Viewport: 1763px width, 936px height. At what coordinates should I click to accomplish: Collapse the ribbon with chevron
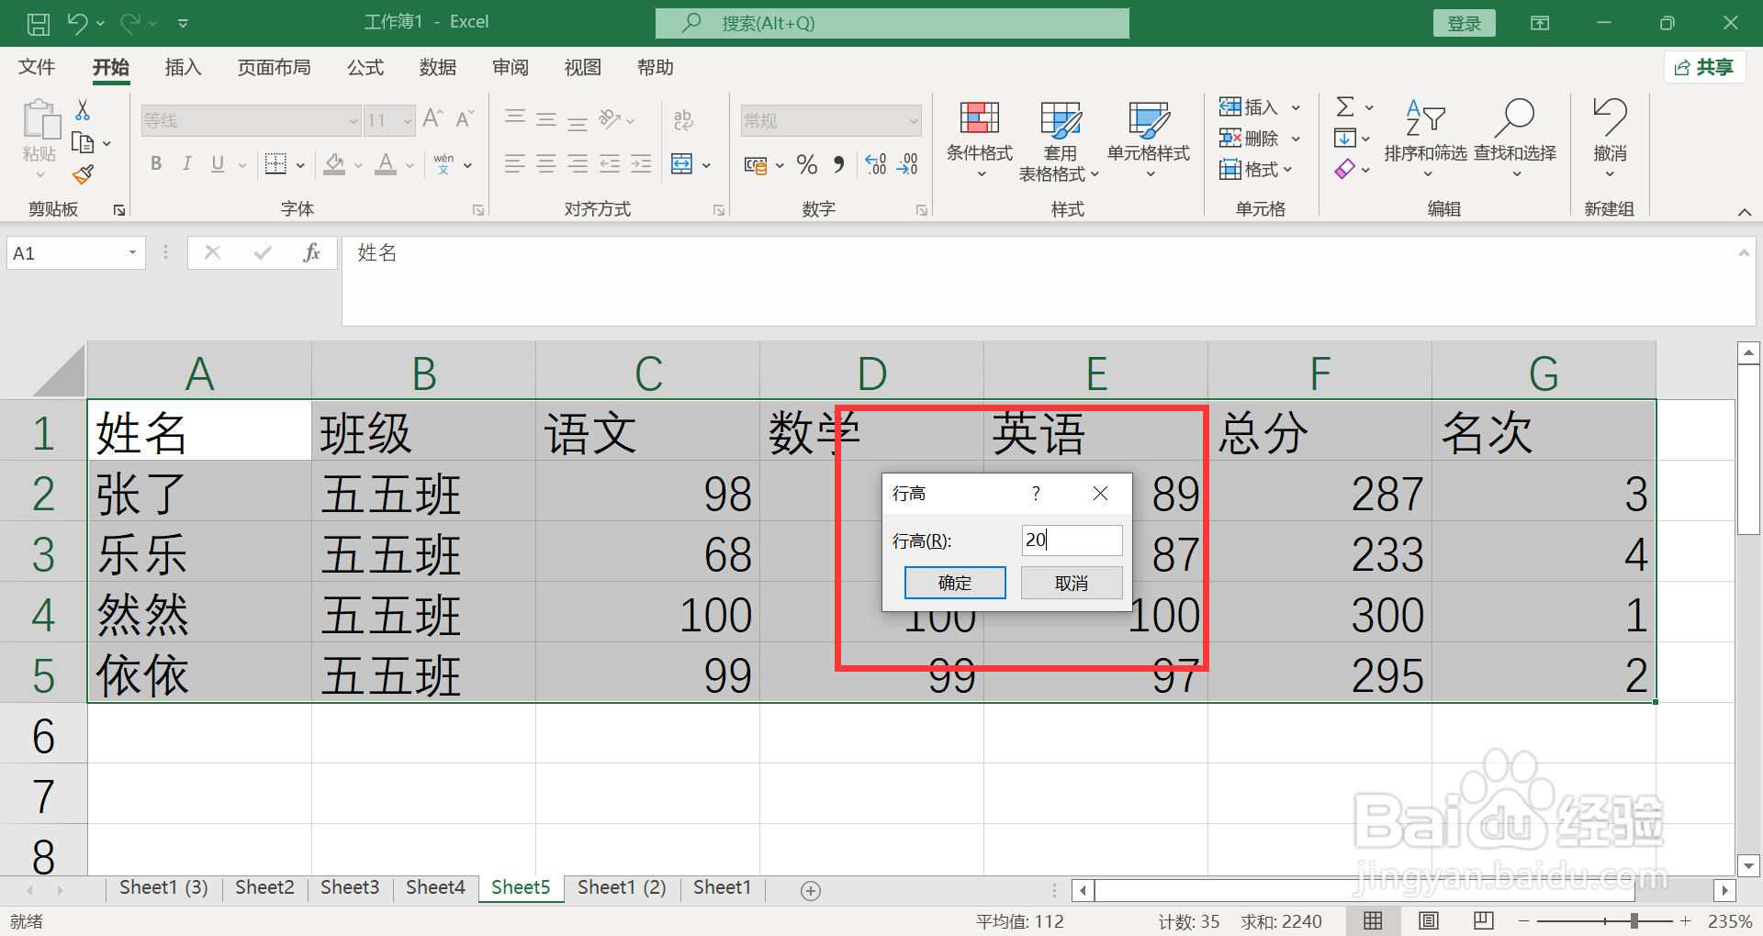[x=1745, y=213]
